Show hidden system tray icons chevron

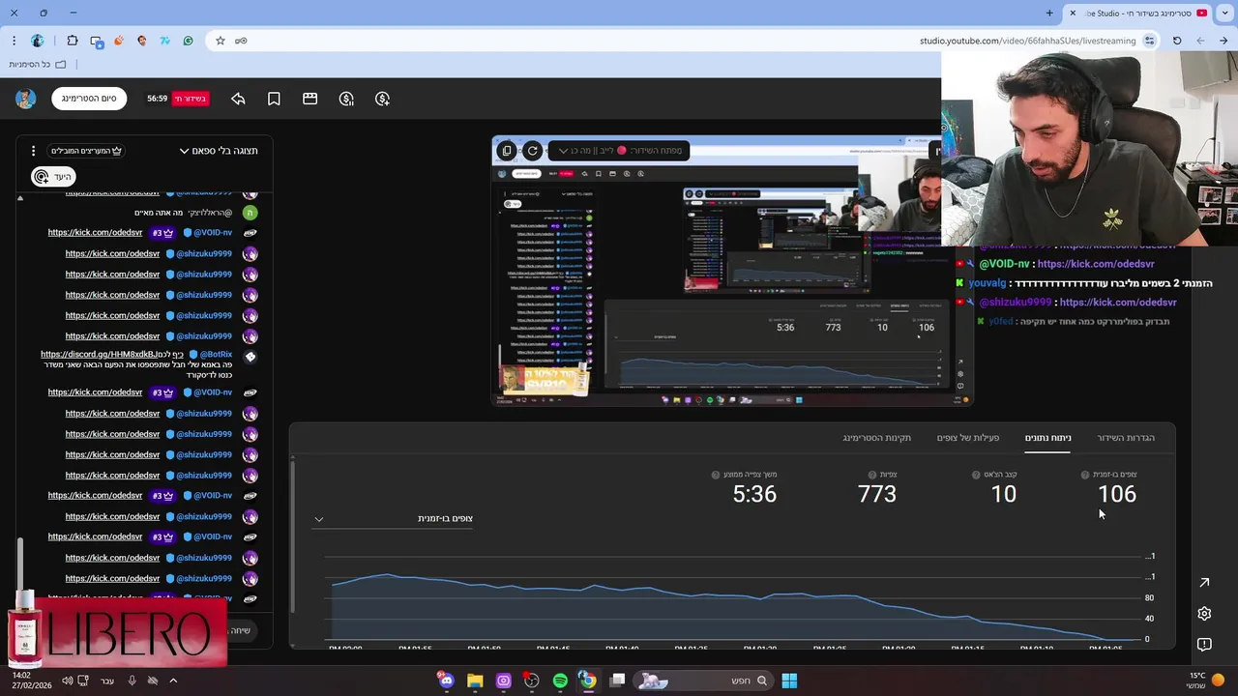click(173, 681)
